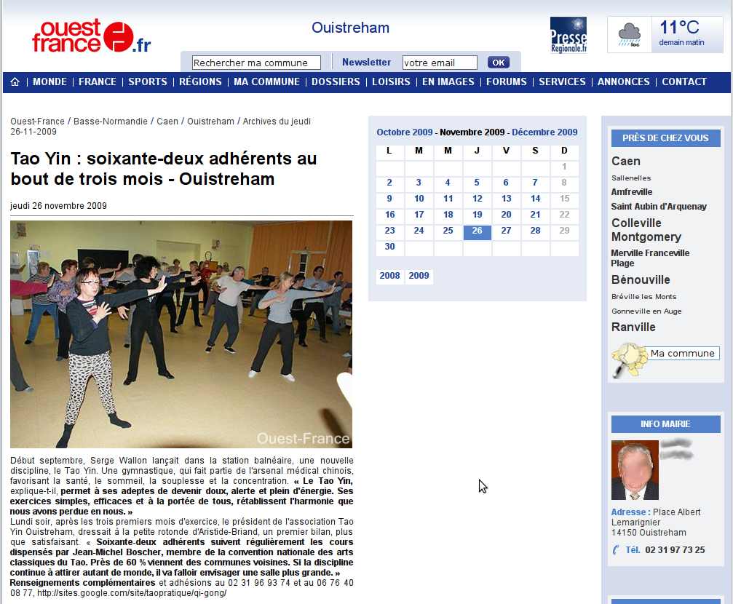Select November 19 in the calendar
This screenshot has width=733, height=604.
tap(477, 215)
